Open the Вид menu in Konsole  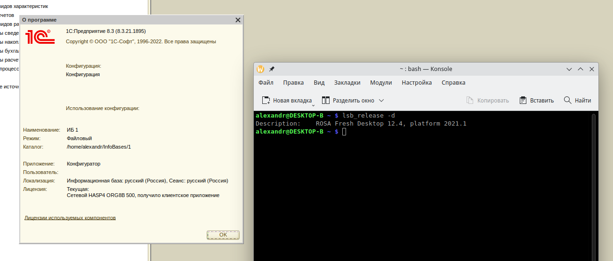pyautogui.click(x=319, y=82)
